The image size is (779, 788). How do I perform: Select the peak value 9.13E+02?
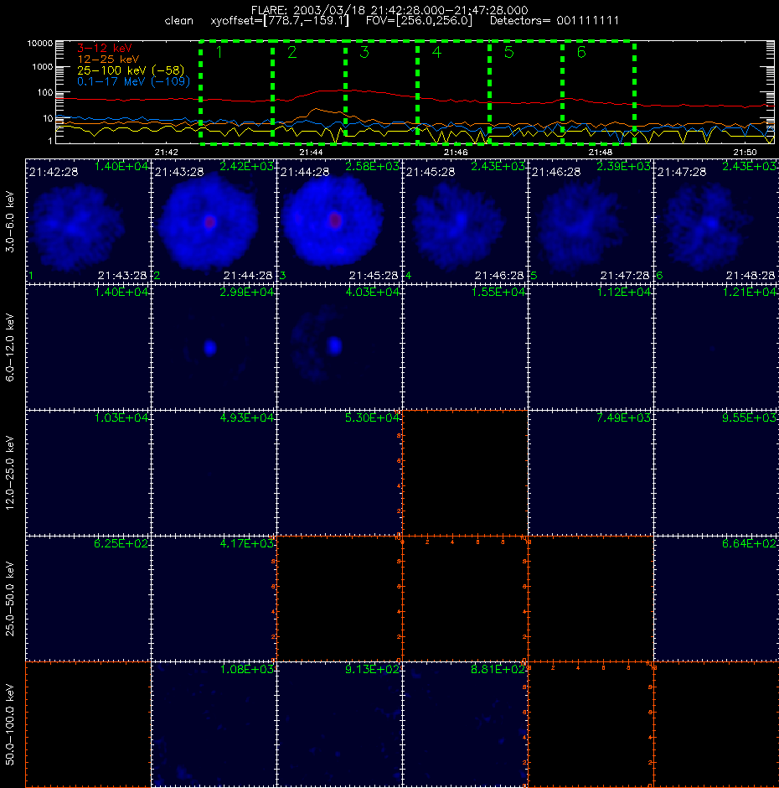372,670
